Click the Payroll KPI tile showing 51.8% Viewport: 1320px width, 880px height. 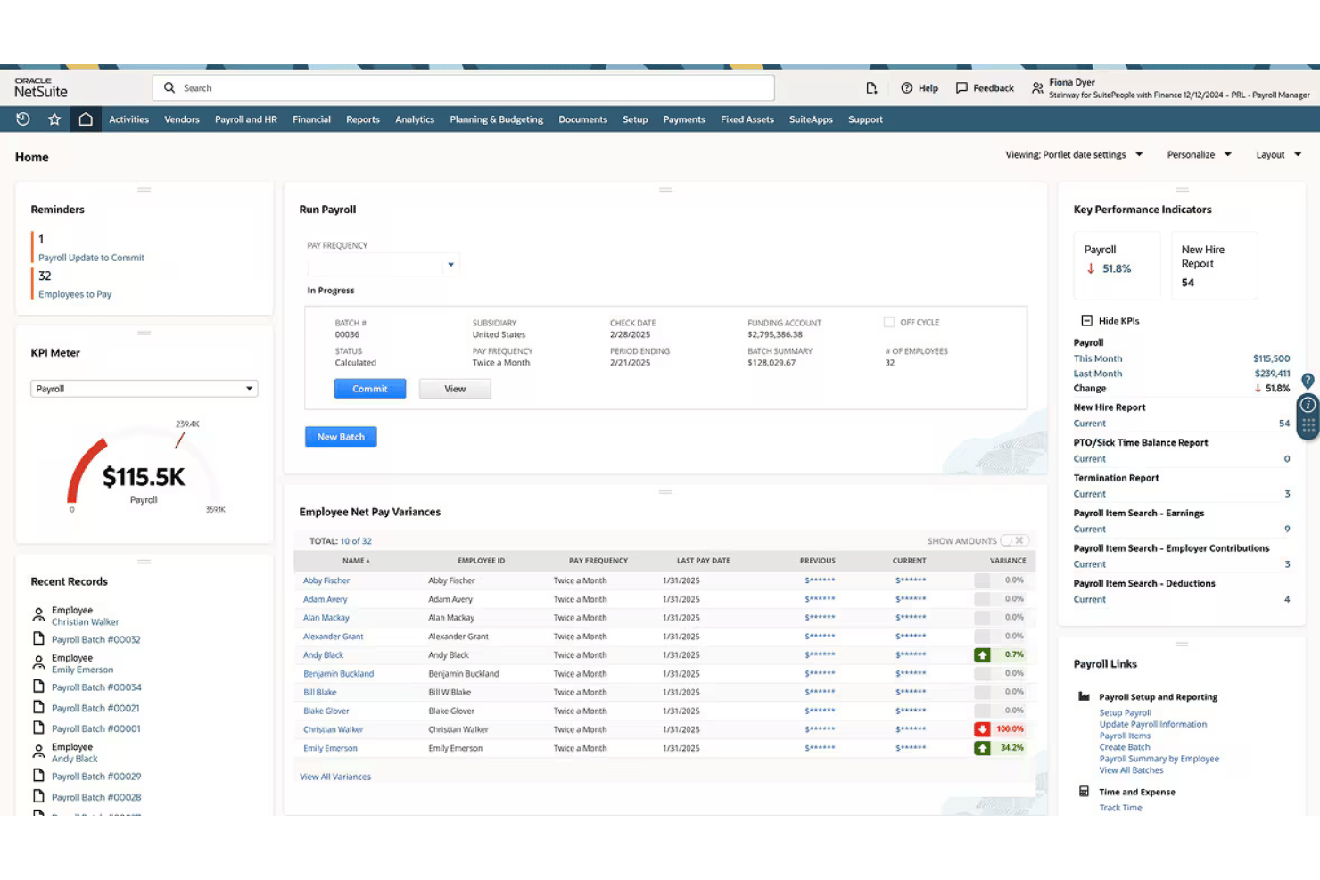click(1117, 266)
